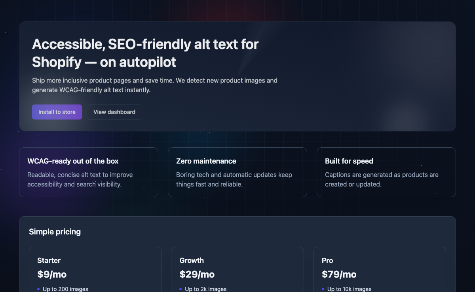Viewport: 475px width, 297px height.
Task: Click the Up to 10k images item
Action: click(349, 289)
